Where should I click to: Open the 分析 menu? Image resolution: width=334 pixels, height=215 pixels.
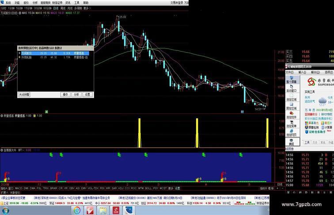point(35,3)
